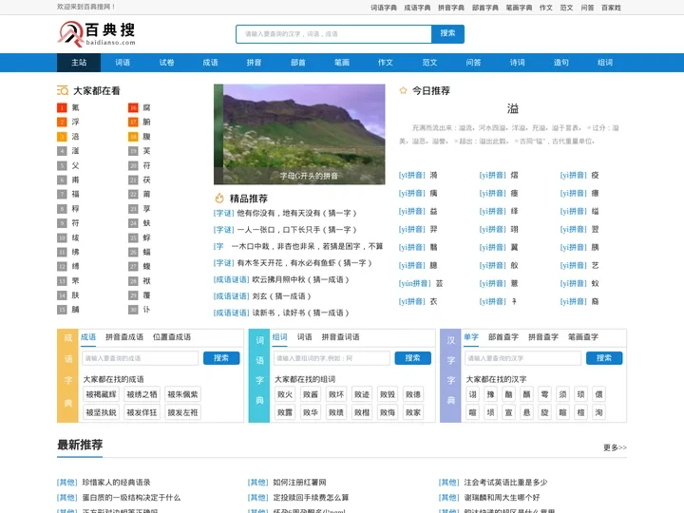684x513 pixels.
Task: Open 笔画字典 link in top bar
Action: coord(519,8)
